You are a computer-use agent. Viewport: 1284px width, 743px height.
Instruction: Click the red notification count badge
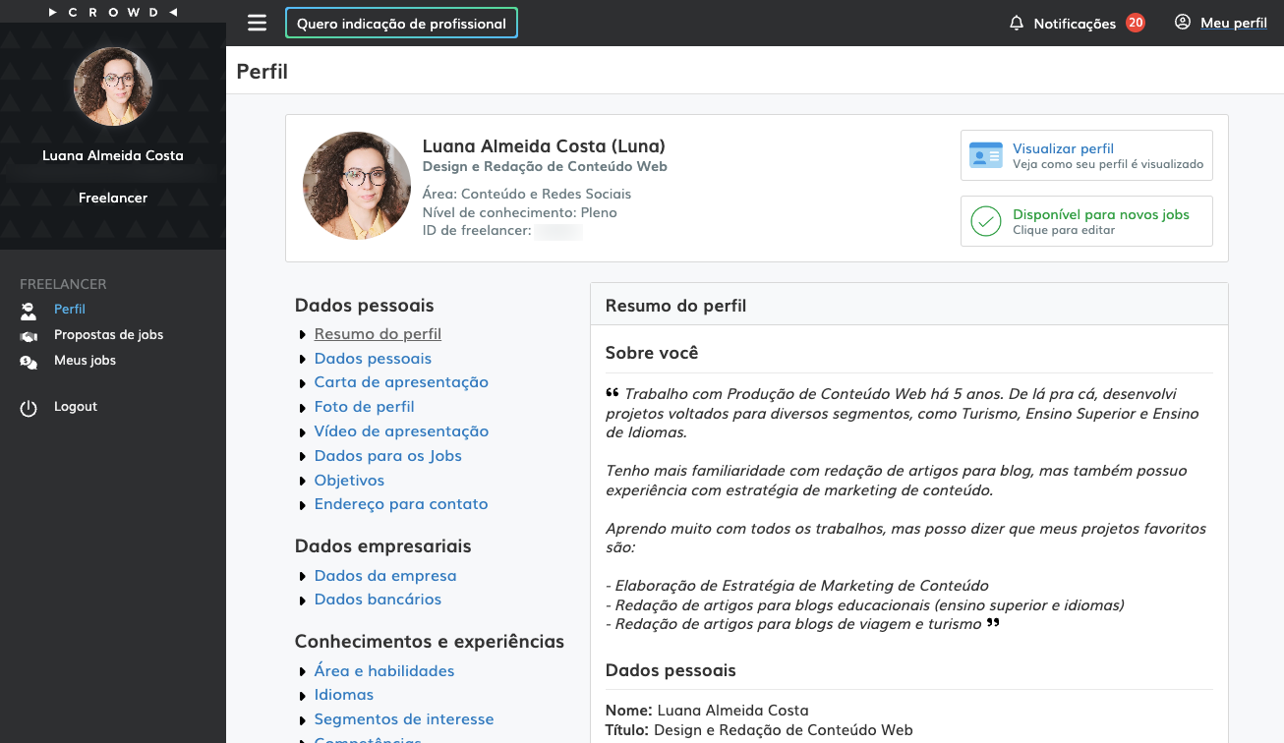[x=1136, y=23]
